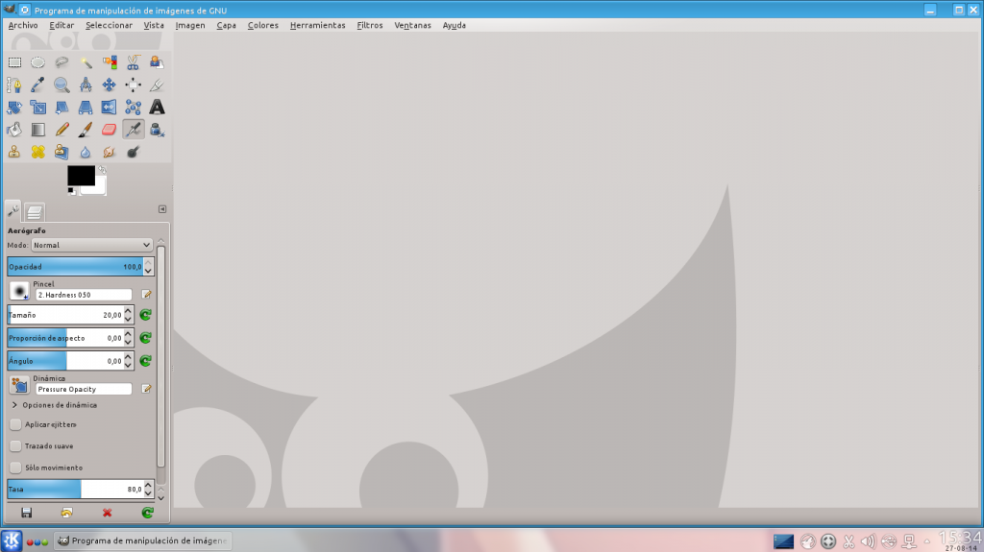Select the Zoom magnifier tool
Screen dimensions: 984x552
pyautogui.click(x=61, y=84)
